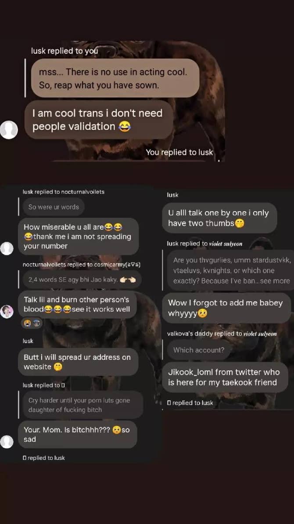Click 'nocturnalvoilets replied to cosmicarmy' header
The width and height of the screenshot is (294, 524).
tap(81, 265)
